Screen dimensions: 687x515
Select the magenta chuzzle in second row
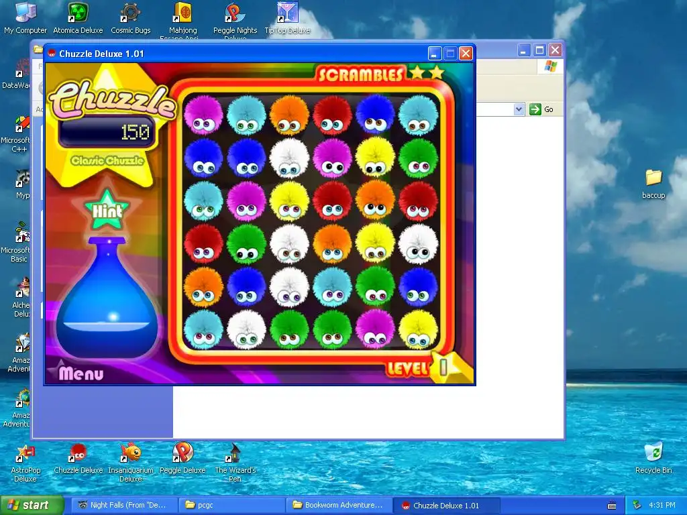point(332,158)
